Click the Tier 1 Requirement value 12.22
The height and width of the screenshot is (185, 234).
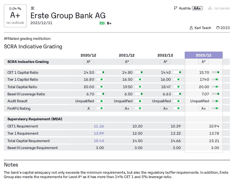[176, 133]
